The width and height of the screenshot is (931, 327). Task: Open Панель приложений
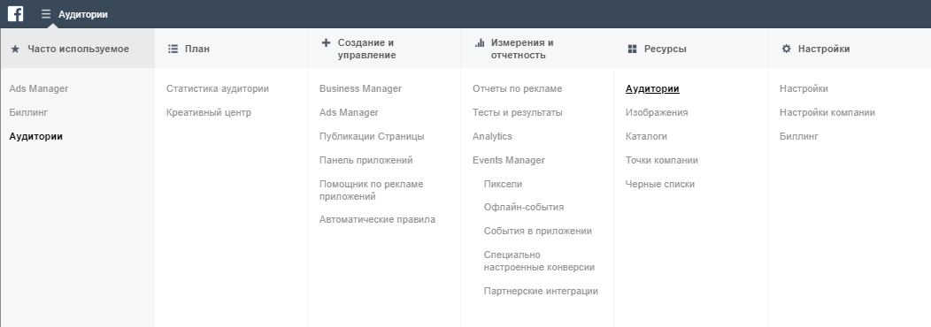pyautogui.click(x=365, y=160)
